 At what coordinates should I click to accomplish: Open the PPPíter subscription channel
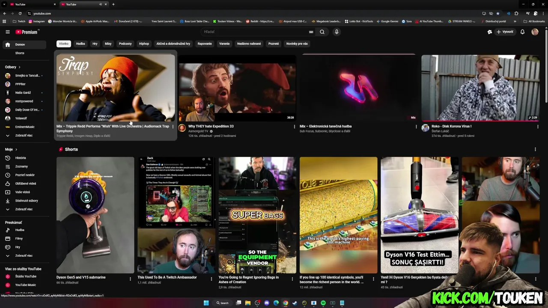[x=24, y=84]
